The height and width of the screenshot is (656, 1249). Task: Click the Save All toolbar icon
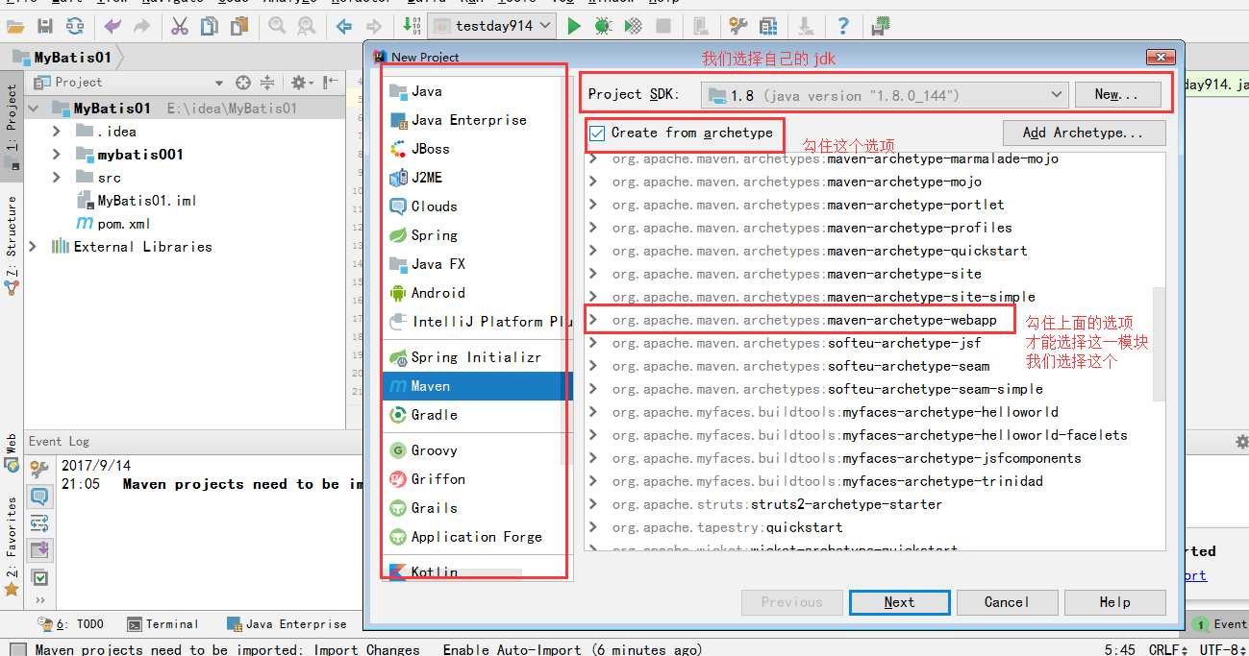45,26
